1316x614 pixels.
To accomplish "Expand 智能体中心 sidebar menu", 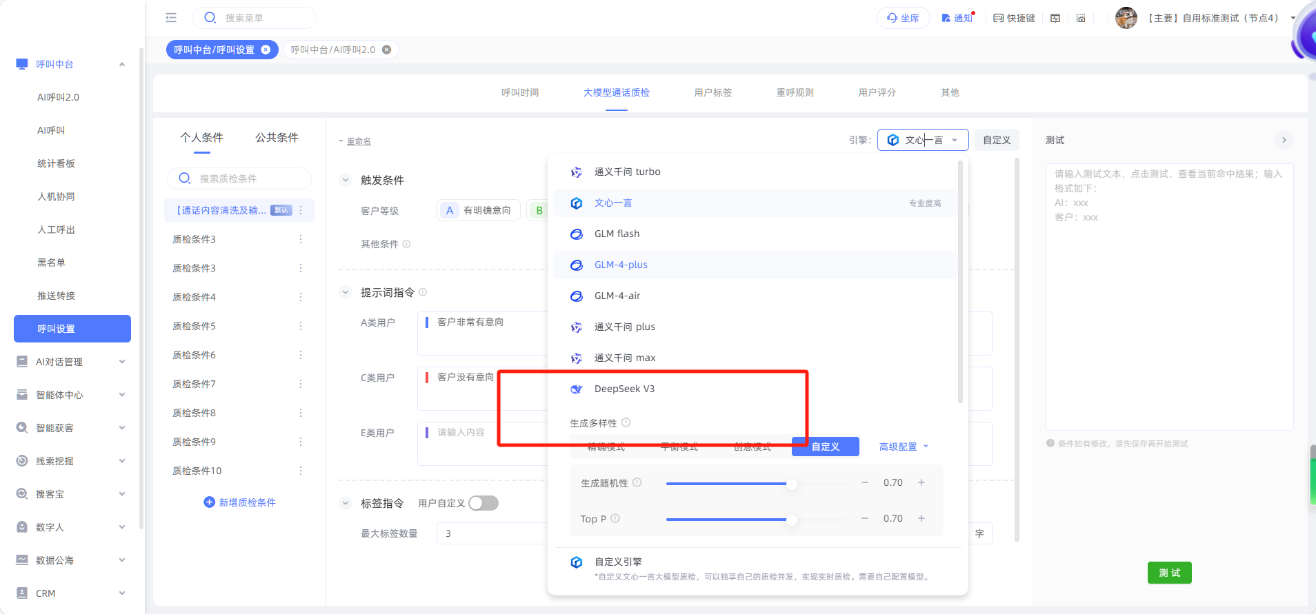I will 122,395.
